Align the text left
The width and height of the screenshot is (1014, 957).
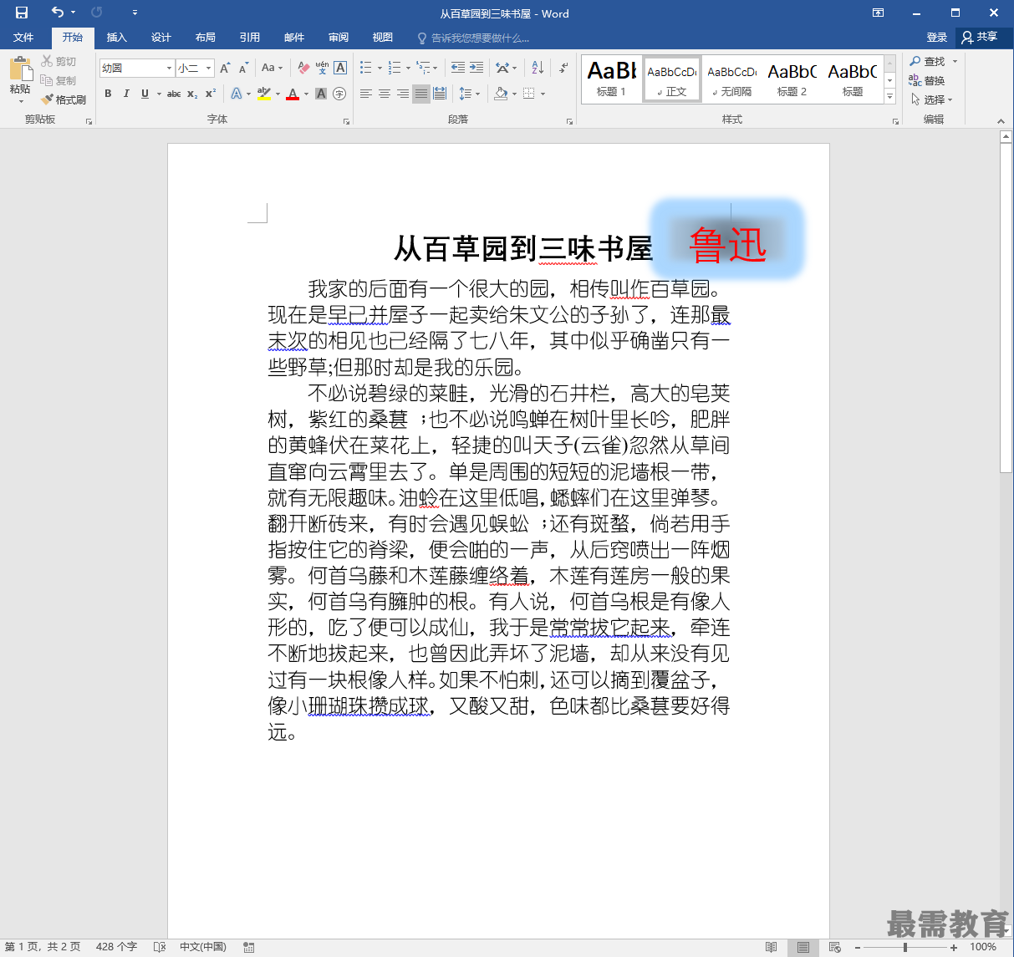[x=366, y=94]
